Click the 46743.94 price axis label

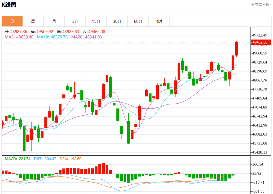point(259,116)
